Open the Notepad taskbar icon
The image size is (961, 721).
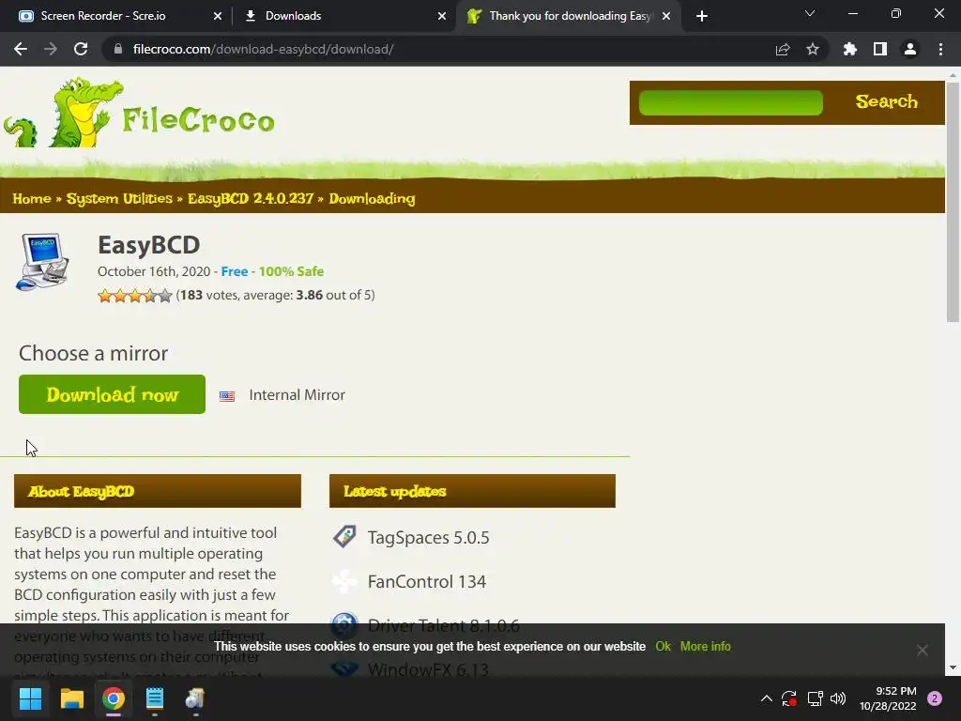155,698
